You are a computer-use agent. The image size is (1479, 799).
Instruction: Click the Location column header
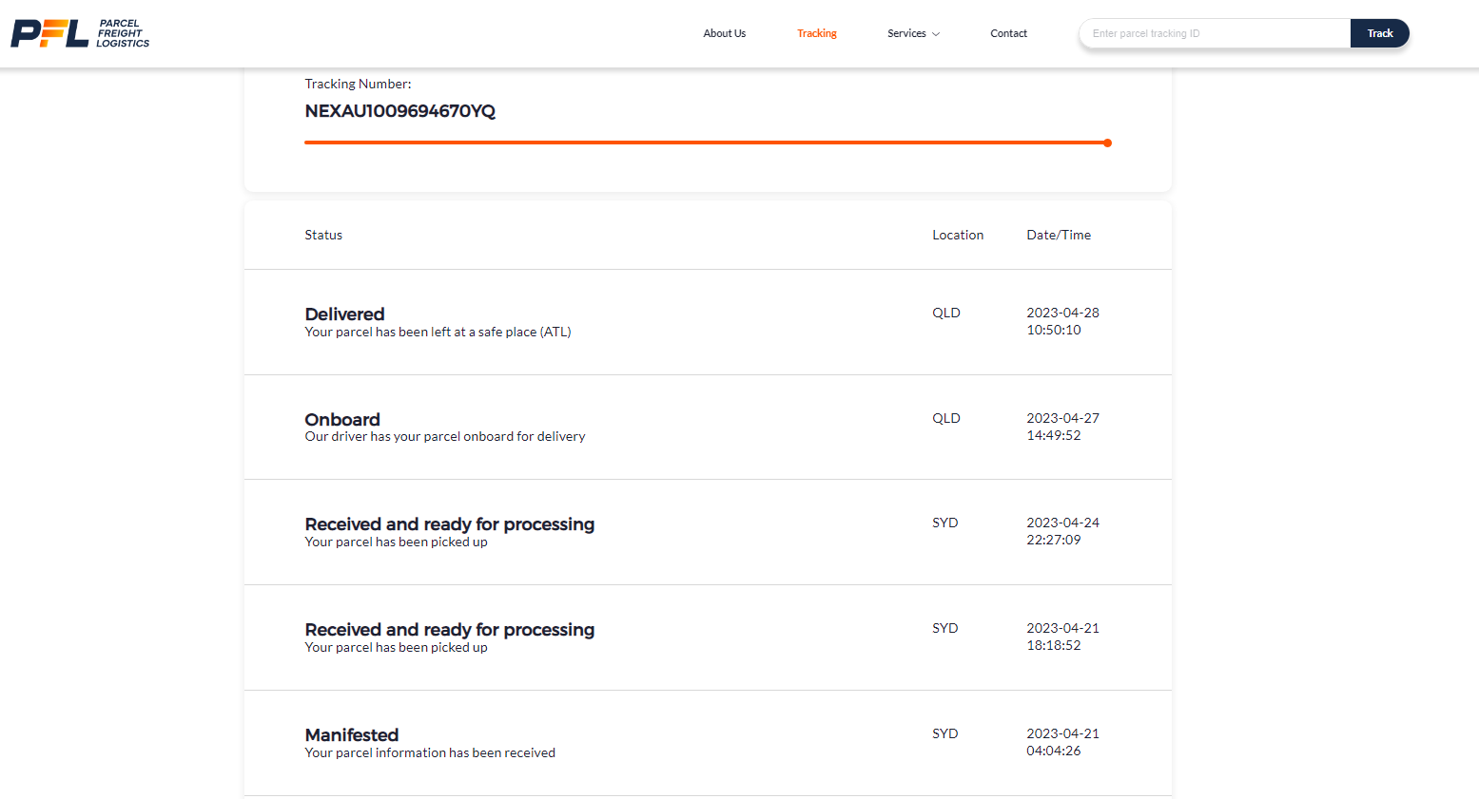(x=957, y=235)
